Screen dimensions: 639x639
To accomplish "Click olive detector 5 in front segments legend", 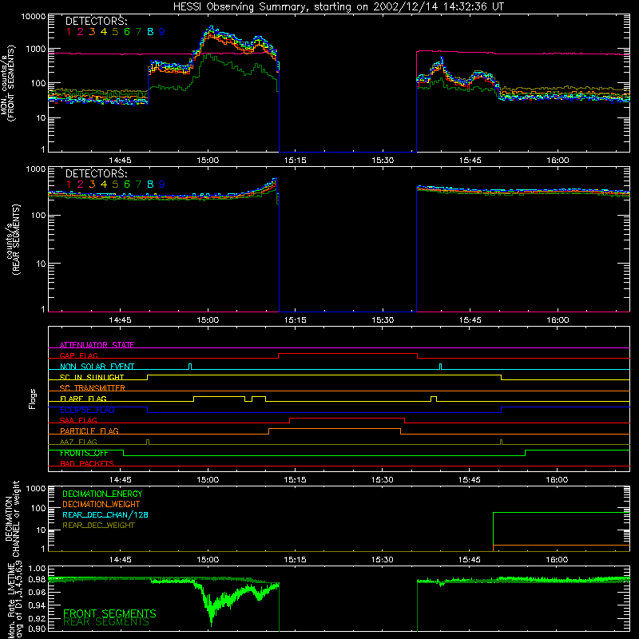I will (x=115, y=32).
